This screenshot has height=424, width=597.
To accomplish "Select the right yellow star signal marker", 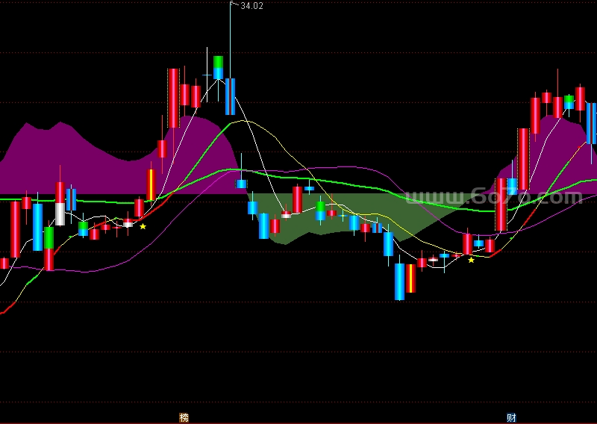I will [471, 260].
